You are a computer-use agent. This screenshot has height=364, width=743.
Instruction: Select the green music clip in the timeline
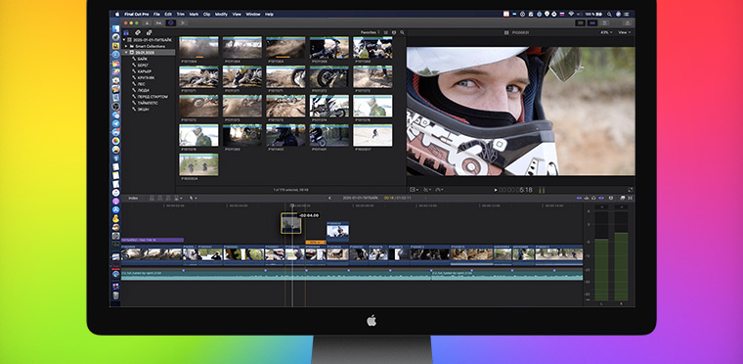[x=276, y=275]
